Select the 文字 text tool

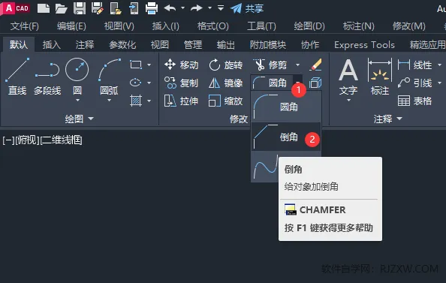tap(348, 77)
